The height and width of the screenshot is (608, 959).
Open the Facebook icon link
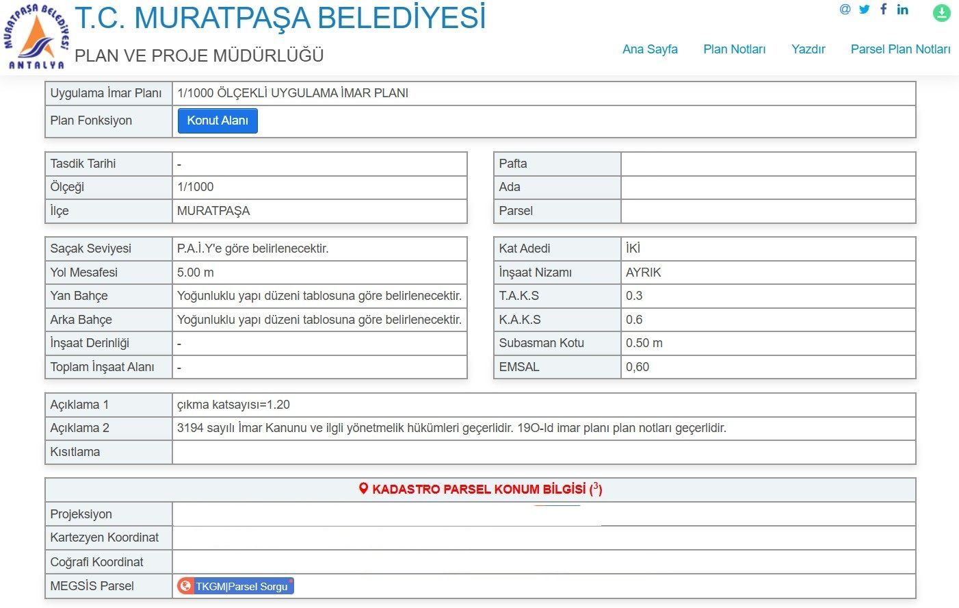[x=884, y=10]
